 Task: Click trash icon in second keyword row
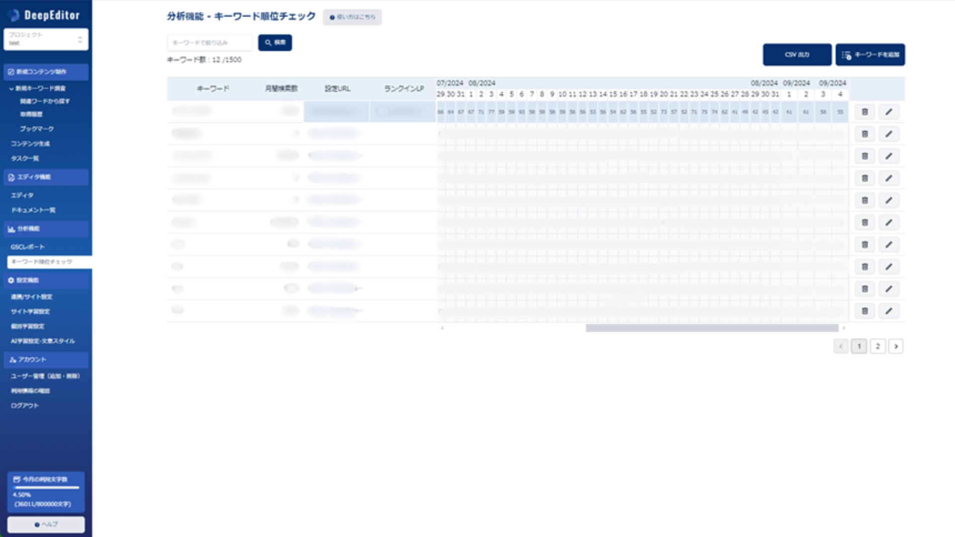point(865,134)
